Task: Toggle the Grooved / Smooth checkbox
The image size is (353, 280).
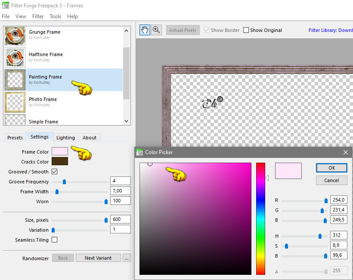Action: pos(55,172)
